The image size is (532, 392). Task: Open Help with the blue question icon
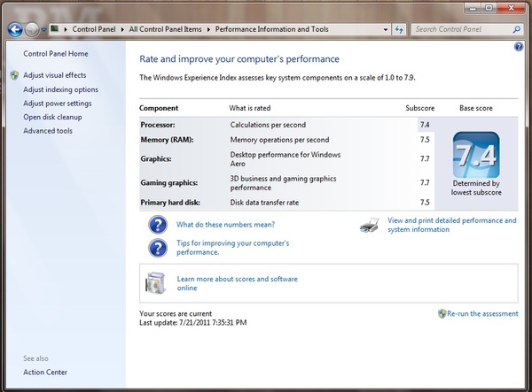pos(519,47)
